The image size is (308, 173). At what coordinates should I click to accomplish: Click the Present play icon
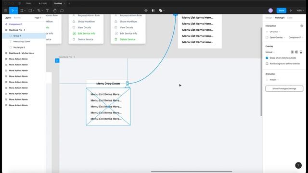coord(291,11)
